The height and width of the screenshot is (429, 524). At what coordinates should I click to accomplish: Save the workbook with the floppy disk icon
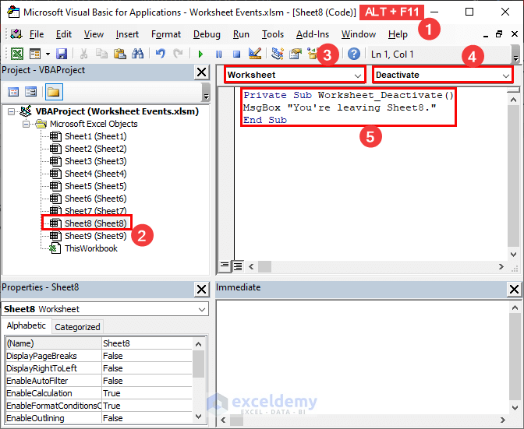(x=62, y=54)
